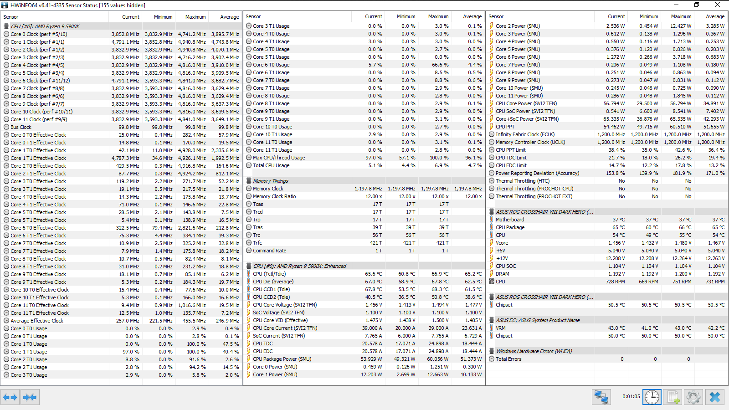Image resolution: width=729 pixels, height=410 pixels.
Task: Select the Bus Clock sensor row
Action: click(121, 127)
